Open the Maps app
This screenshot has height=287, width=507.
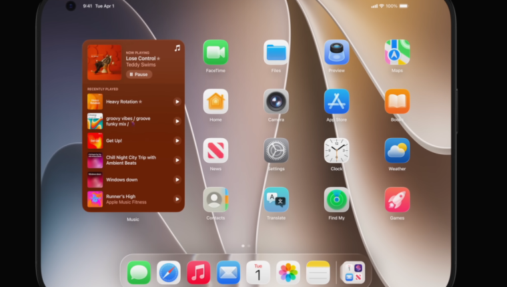click(397, 53)
